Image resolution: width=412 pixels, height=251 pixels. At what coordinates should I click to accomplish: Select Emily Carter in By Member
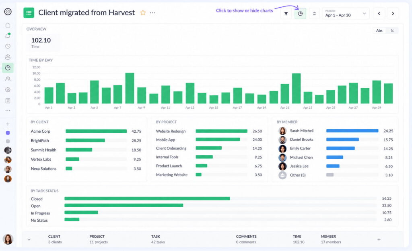click(x=336, y=148)
